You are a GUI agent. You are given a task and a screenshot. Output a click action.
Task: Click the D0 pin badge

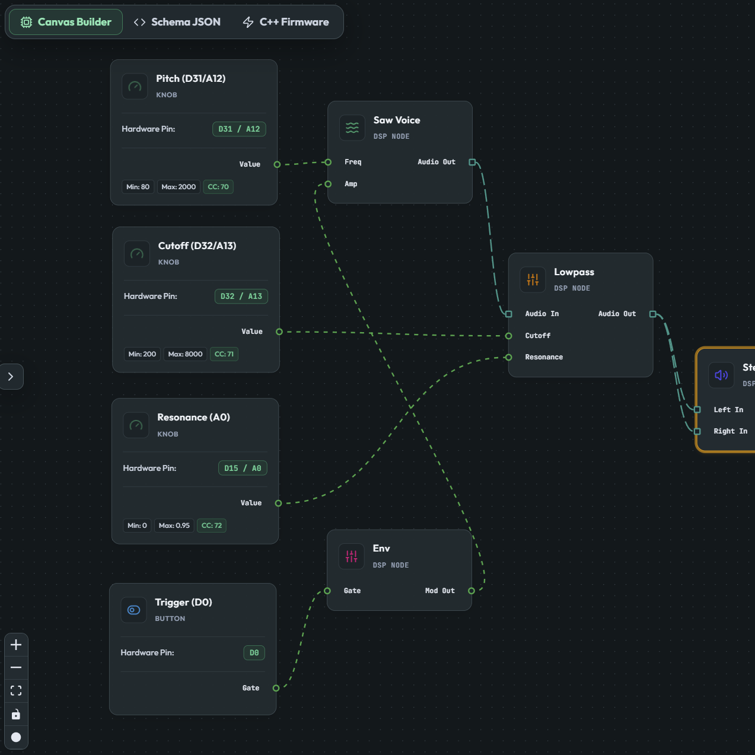pos(254,653)
